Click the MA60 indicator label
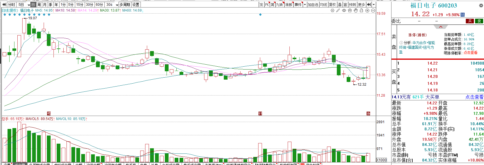The width and height of the screenshot is (484, 165). point(132,10)
